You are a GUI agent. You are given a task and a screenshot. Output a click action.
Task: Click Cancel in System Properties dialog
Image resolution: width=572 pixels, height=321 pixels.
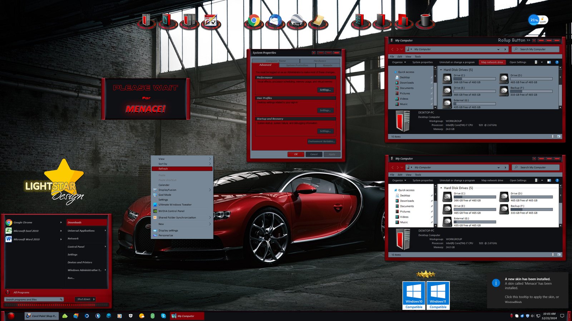pyautogui.click(x=314, y=154)
